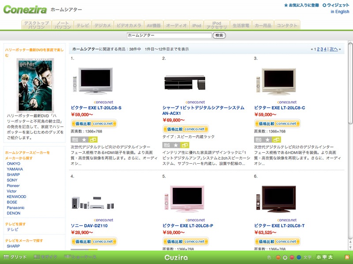353x264 pixels.
Task: Click 価格比較 button for ソニー DAV-DZ110
Action: [94, 242]
